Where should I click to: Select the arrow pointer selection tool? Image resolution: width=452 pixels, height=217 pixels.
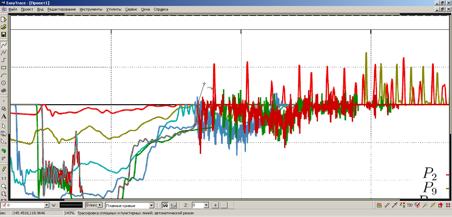[x=4, y=126]
